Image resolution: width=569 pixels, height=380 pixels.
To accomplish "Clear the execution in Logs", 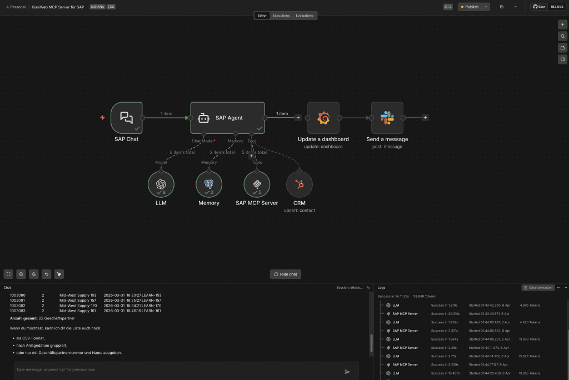I will click(x=538, y=288).
